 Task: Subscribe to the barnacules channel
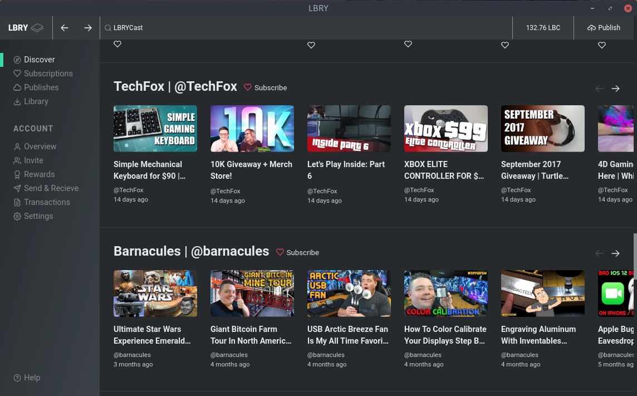tap(297, 253)
